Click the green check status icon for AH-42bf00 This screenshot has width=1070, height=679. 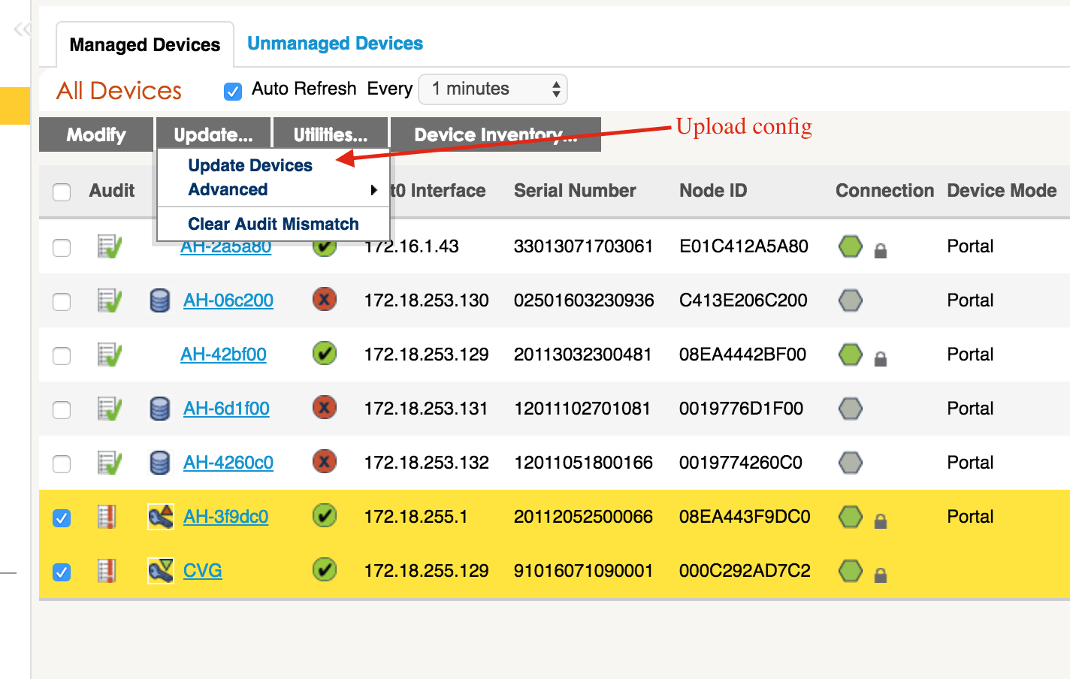click(x=325, y=354)
